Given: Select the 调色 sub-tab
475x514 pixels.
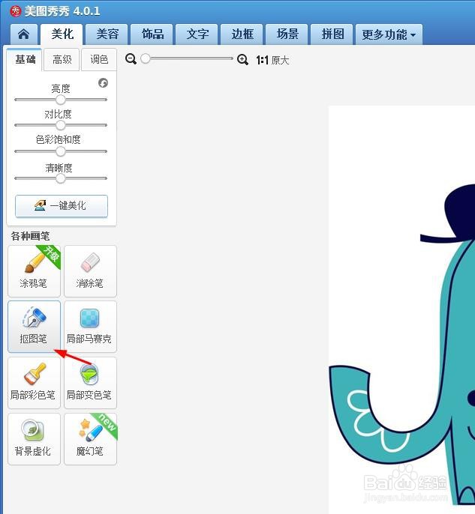Looking at the screenshot, I should point(99,60).
